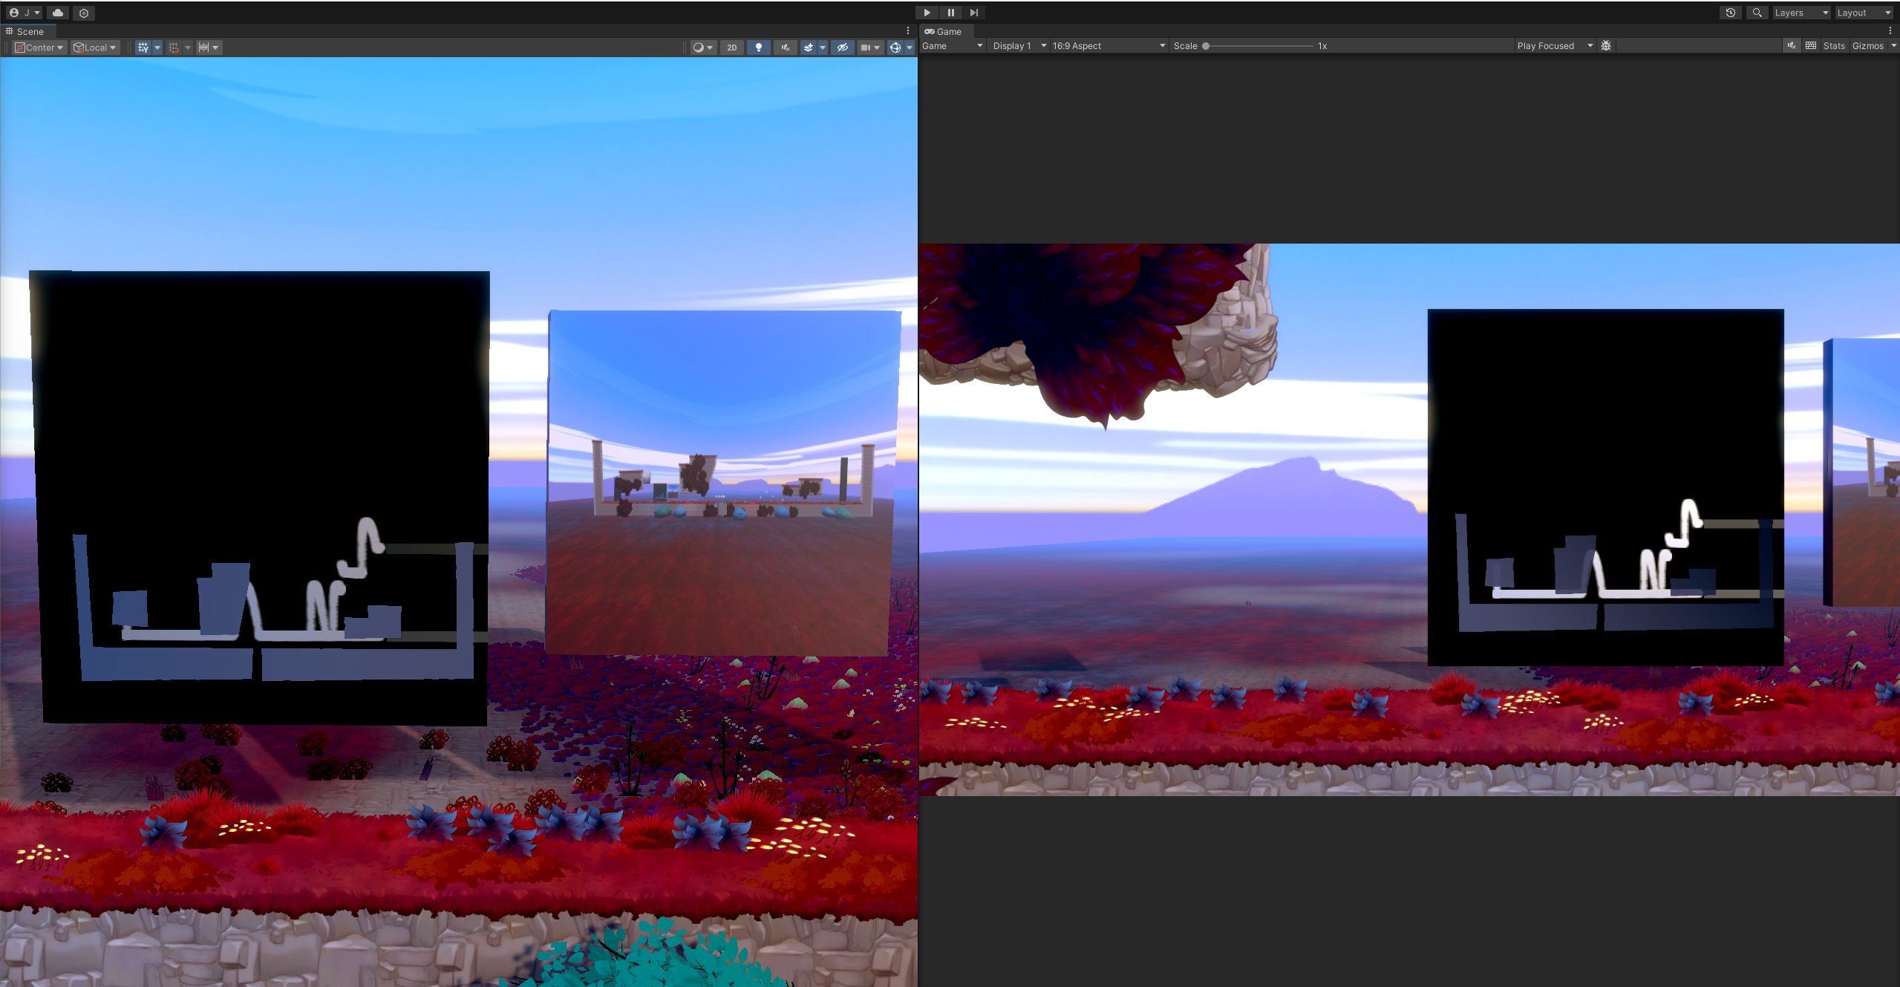Click the Step frame button
The width and height of the screenshot is (1900, 987).
pyautogui.click(x=974, y=13)
